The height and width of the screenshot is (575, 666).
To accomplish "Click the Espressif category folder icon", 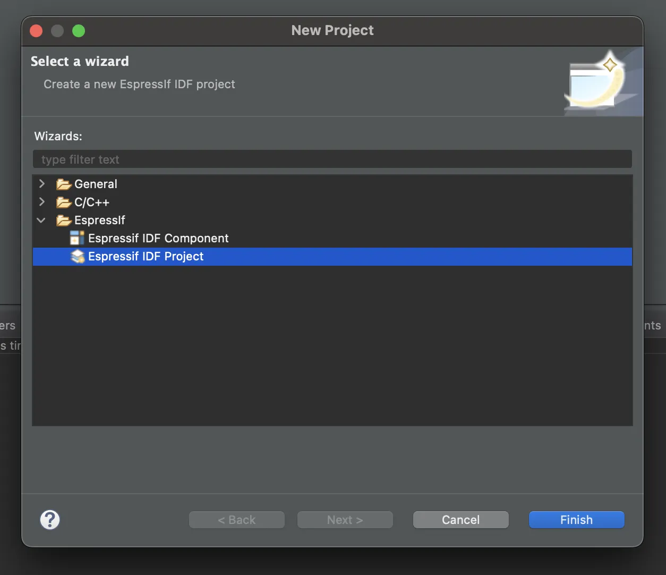I will coord(64,221).
